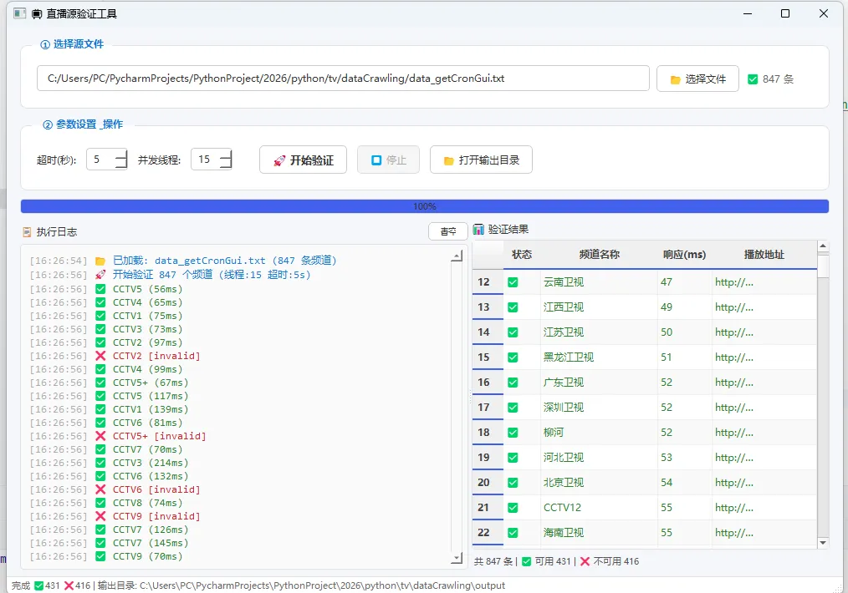
Task: Click the results table scrollbar down arrow
Action: pyautogui.click(x=823, y=543)
